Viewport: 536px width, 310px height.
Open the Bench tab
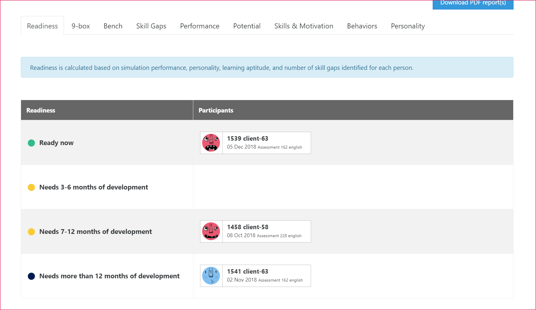[x=113, y=26]
